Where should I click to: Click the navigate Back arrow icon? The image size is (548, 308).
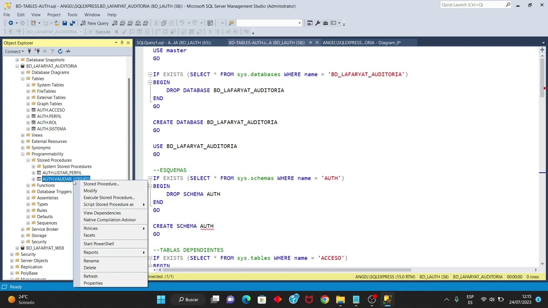[11, 23]
